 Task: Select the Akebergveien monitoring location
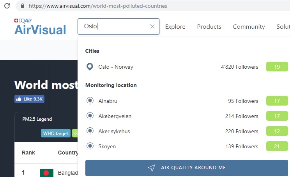click(x=187, y=116)
